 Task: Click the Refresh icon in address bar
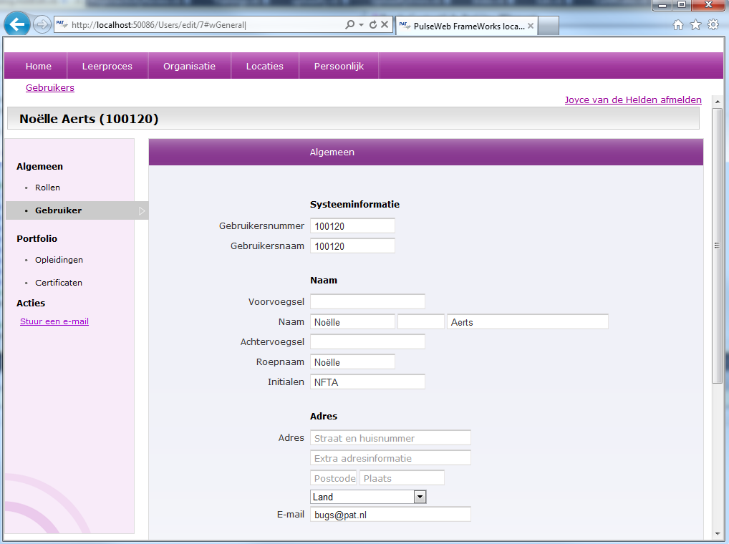coord(372,25)
